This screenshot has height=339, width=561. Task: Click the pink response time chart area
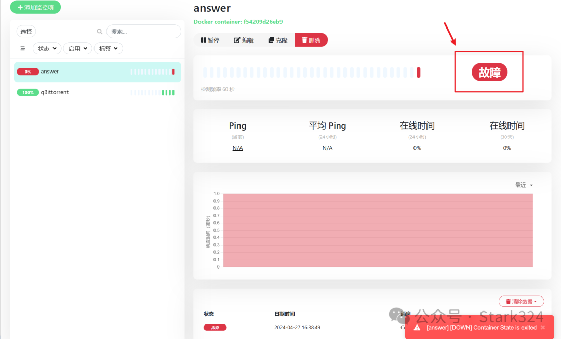378,230
